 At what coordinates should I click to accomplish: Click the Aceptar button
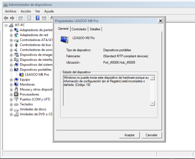pyautogui.click(x=129, y=135)
